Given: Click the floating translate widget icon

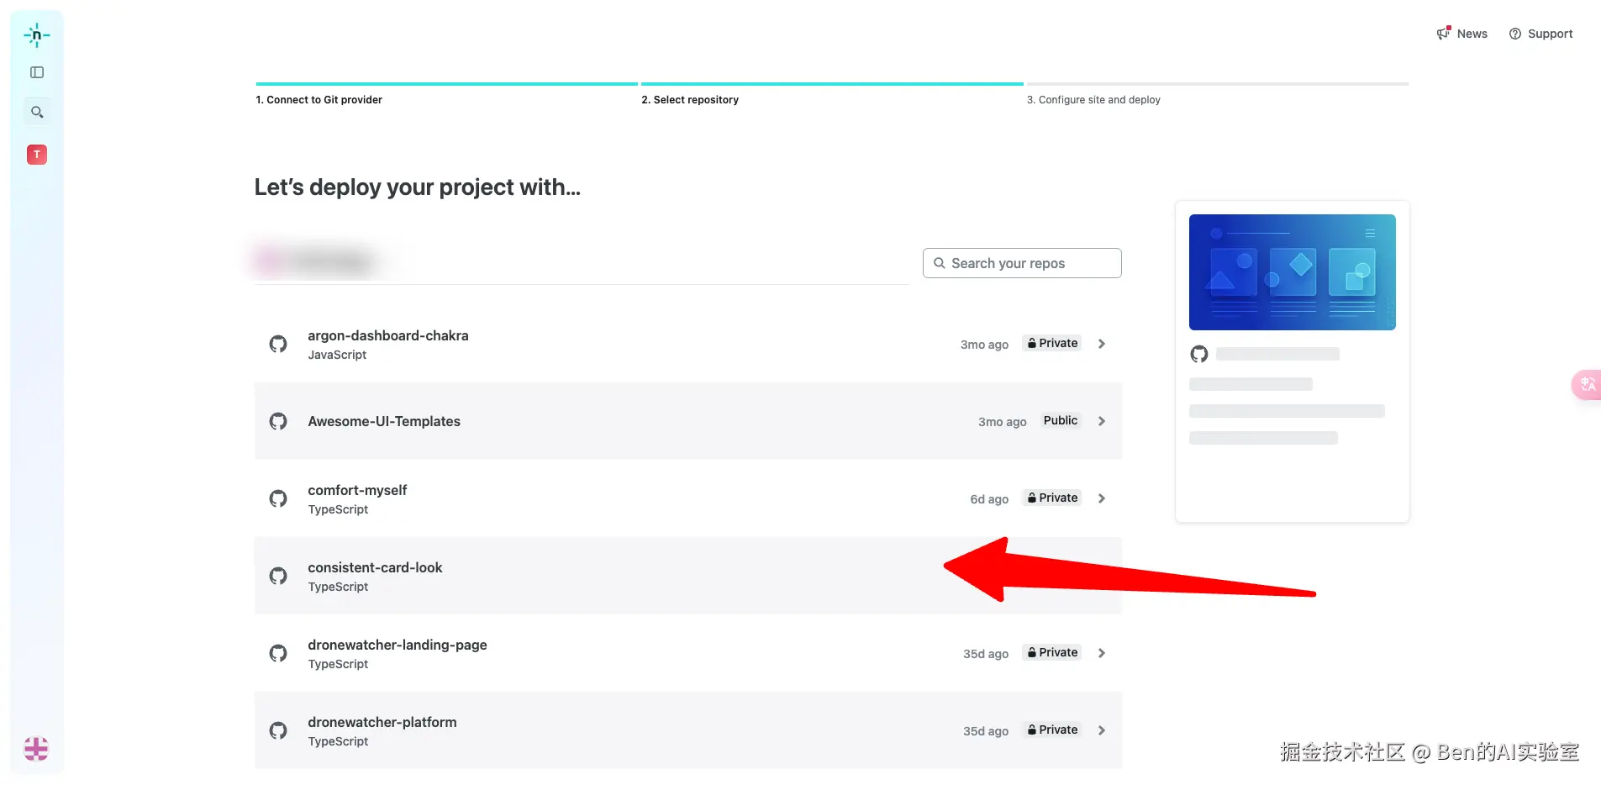Looking at the screenshot, I should pos(1588,385).
